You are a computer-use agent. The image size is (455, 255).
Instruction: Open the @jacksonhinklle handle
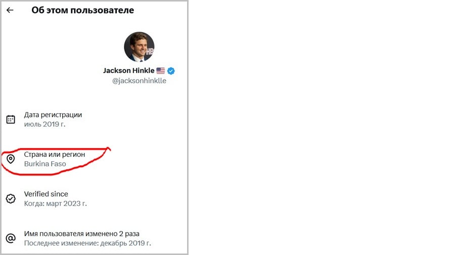pyautogui.click(x=140, y=81)
